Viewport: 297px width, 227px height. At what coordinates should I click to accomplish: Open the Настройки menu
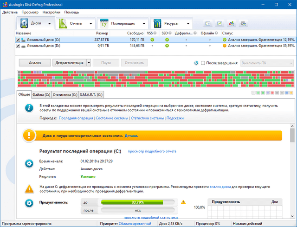click(51, 12)
